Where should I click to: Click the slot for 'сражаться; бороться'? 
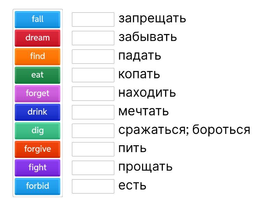(x=93, y=130)
